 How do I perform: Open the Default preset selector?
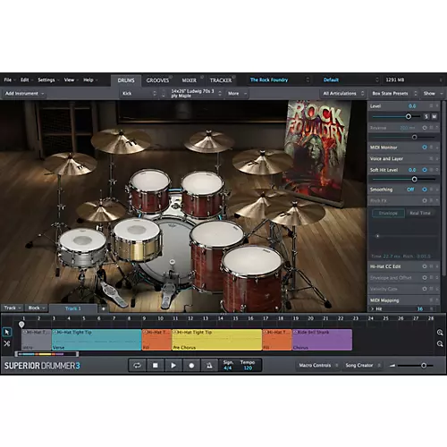pyautogui.click(x=350, y=80)
